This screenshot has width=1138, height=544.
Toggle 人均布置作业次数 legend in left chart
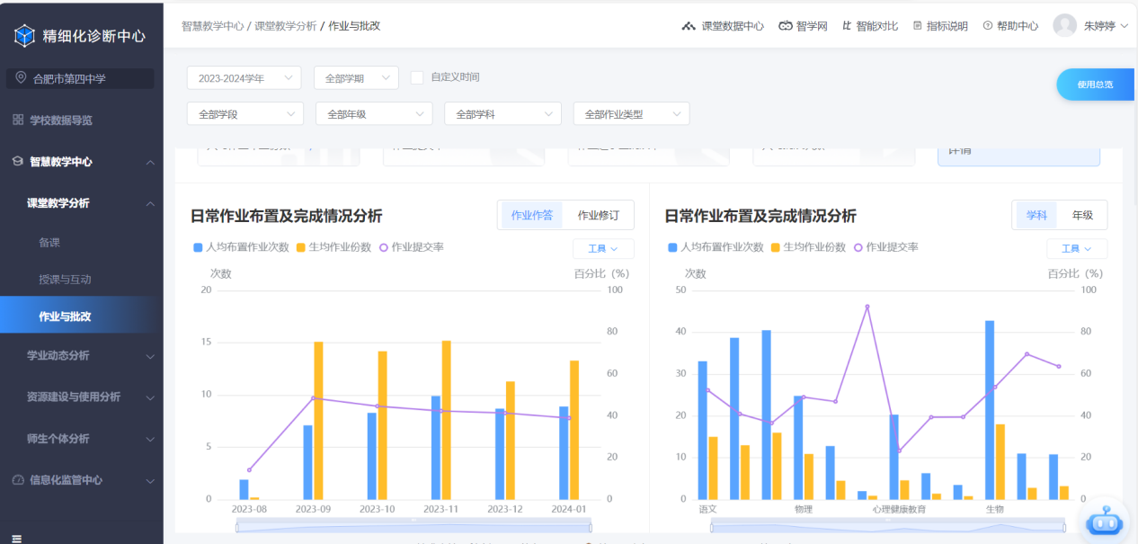[198, 247]
